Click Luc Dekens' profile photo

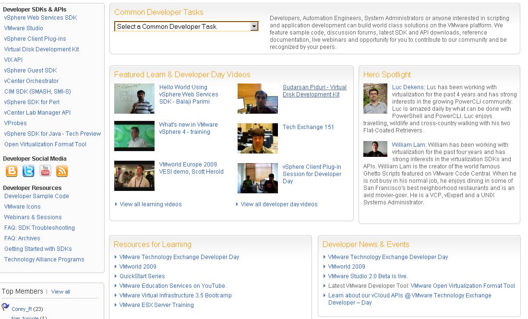coord(375,99)
